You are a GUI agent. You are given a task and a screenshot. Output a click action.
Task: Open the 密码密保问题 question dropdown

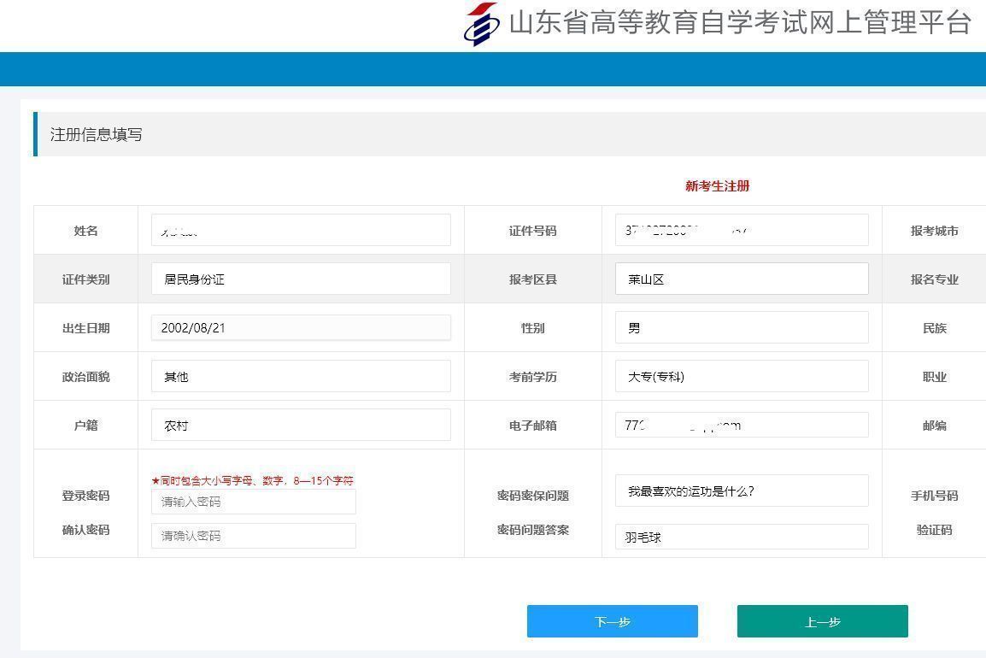point(742,491)
